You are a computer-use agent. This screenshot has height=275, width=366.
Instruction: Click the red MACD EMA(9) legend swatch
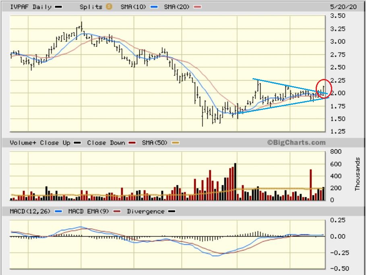click(117, 211)
